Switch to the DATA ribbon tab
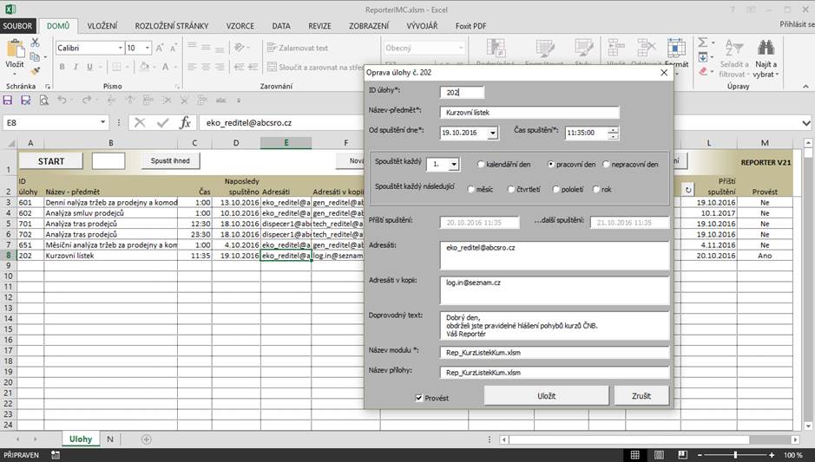Image resolution: width=815 pixels, height=462 pixels. pos(281,26)
